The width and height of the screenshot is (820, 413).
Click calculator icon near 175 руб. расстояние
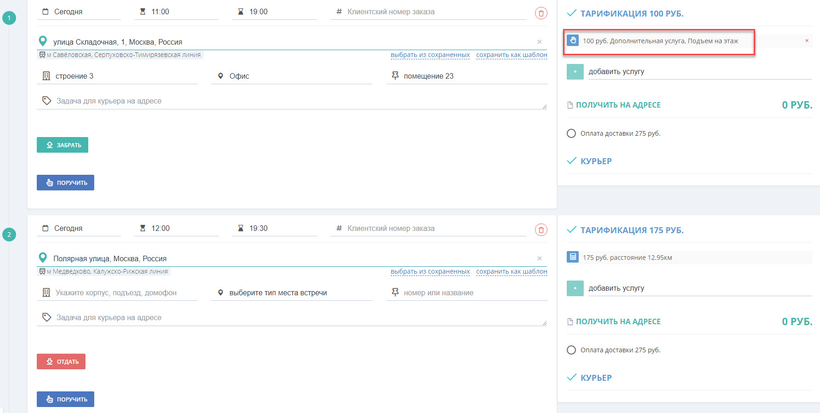point(573,257)
